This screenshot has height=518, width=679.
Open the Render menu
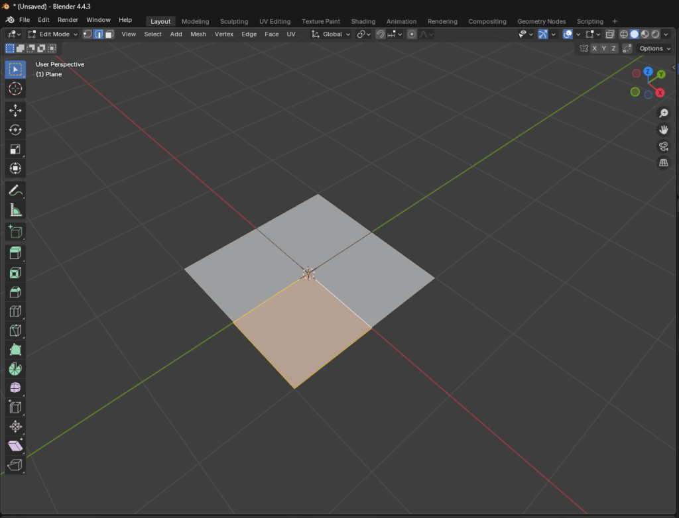coord(68,20)
